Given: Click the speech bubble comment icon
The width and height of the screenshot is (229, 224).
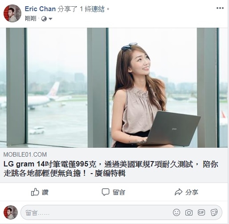Looking at the screenshot, I should tap(105, 192).
